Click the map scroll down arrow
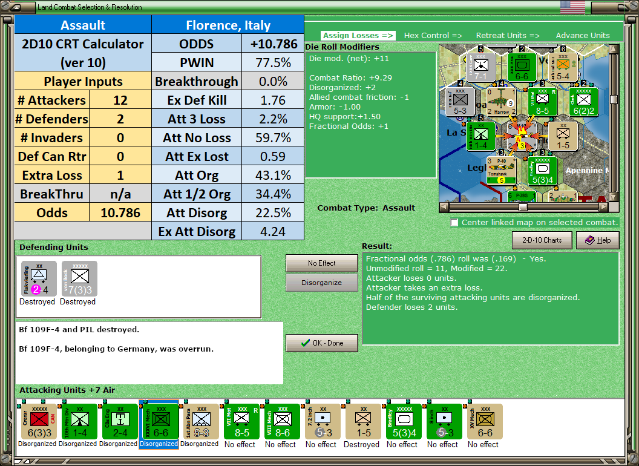This screenshot has height=466, width=639. (614, 198)
